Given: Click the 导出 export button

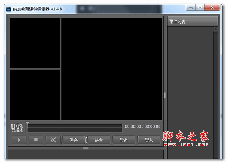Looking at the screenshot, I should point(124,140).
